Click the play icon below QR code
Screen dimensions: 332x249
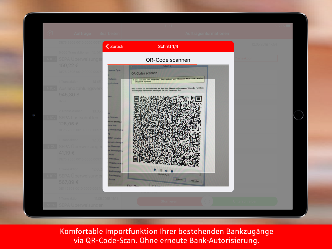(x=155, y=170)
